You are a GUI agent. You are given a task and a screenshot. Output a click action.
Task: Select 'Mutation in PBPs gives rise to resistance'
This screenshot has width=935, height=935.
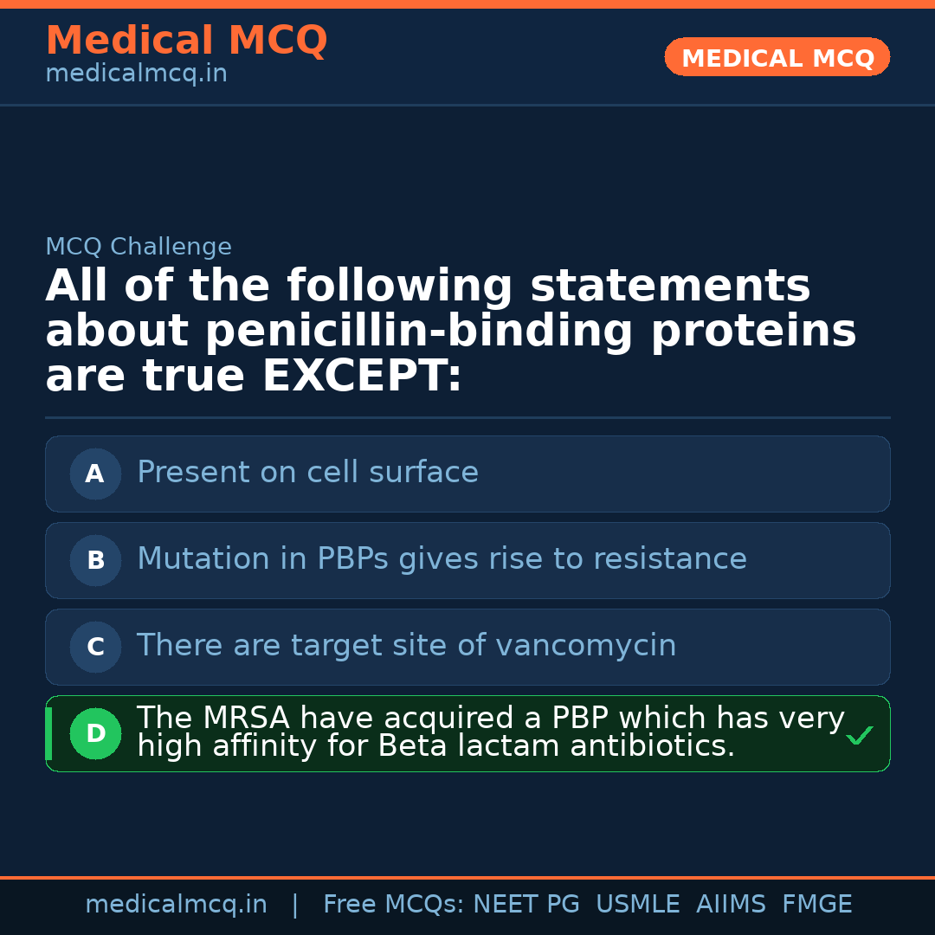tap(442, 559)
